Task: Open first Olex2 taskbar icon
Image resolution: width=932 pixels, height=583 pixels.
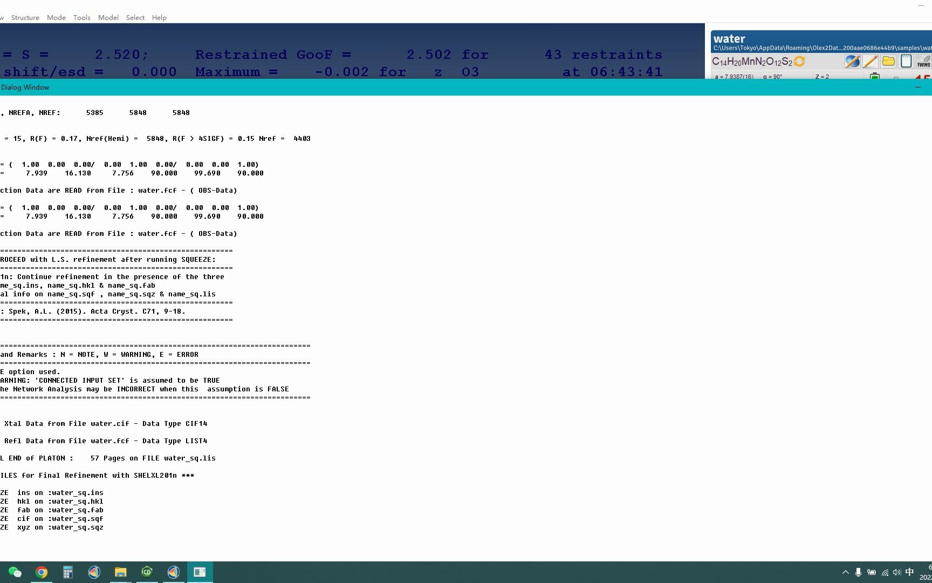Action: click(x=94, y=572)
